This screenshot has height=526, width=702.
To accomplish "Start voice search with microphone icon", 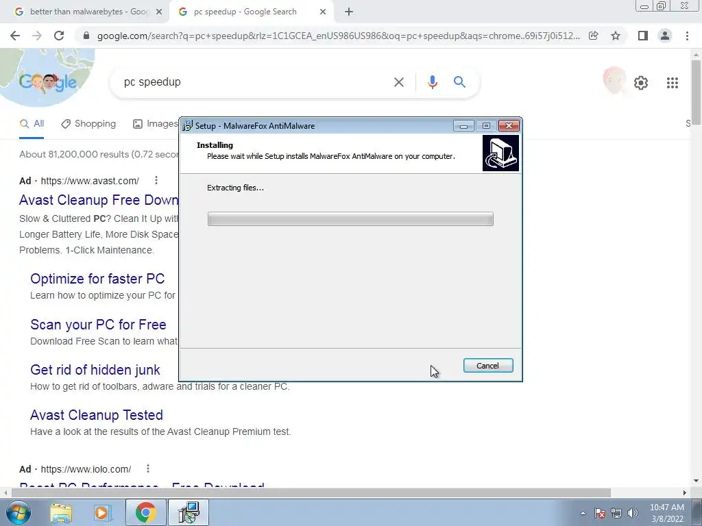I will tap(432, 82).
